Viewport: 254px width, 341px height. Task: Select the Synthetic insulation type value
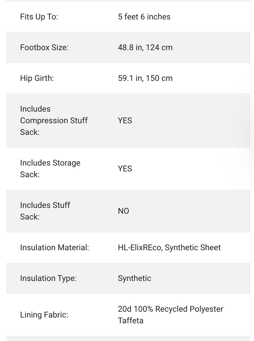tap(134, 278)
